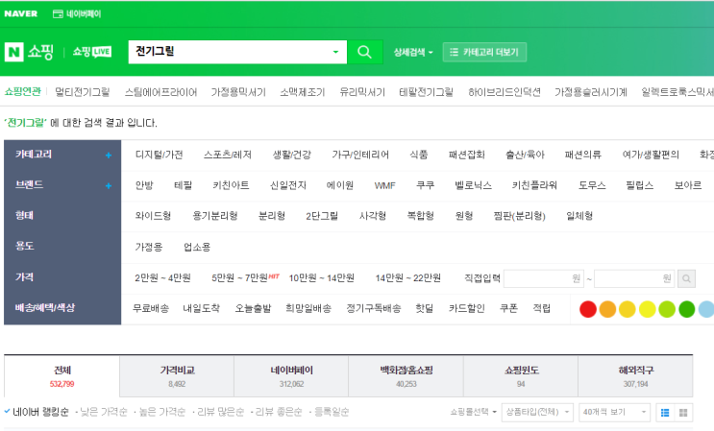Image resolution: width=714 pixels, height=431 pixels.
Task: Choose the WMF brand
Action: (x=384, y=185)
